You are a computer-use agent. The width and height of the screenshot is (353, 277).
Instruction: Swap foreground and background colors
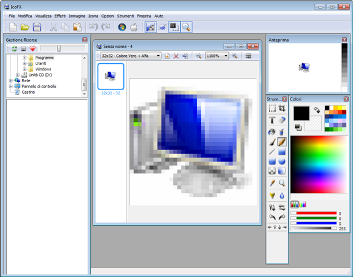pos(317,110)
